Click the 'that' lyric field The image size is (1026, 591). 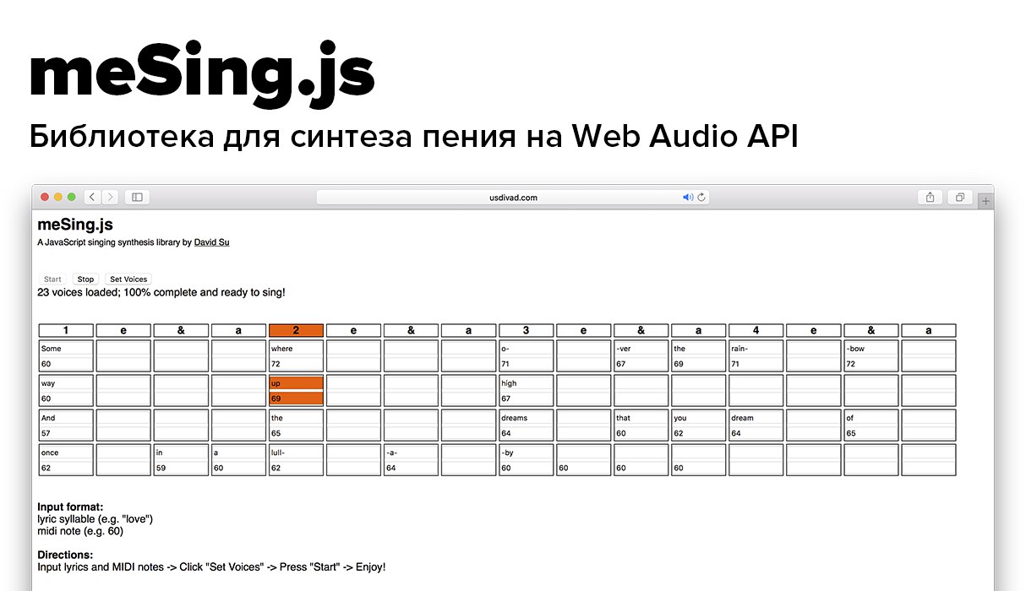click(641, 417)
